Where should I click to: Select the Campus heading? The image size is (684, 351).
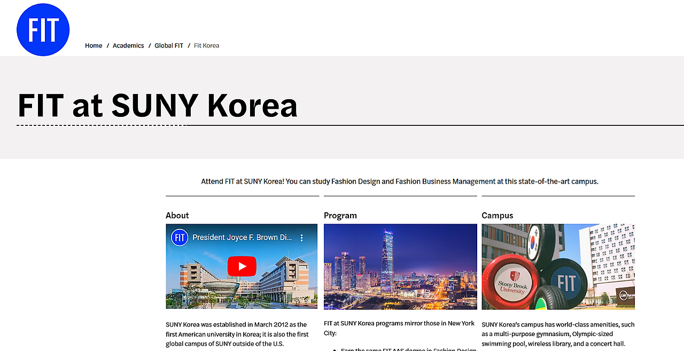click(497, 216)
